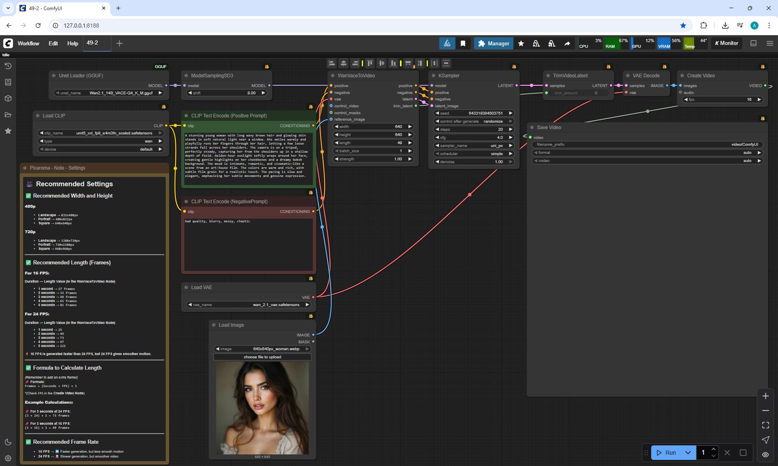Click the denoise slider in KSampler
778x466 pixels.
coord(473,162)
